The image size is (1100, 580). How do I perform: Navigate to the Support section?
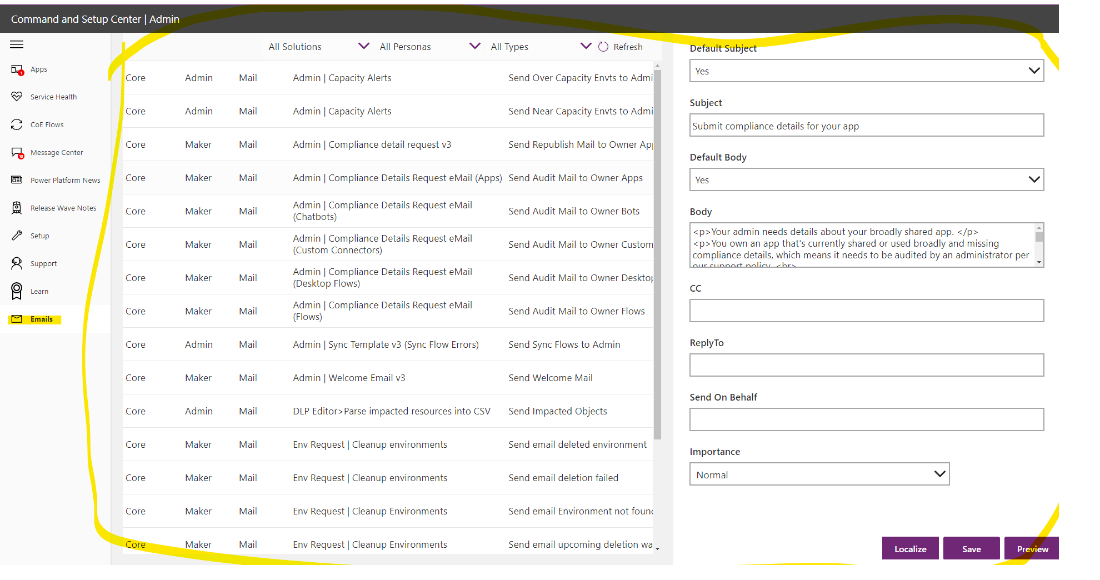43,263
